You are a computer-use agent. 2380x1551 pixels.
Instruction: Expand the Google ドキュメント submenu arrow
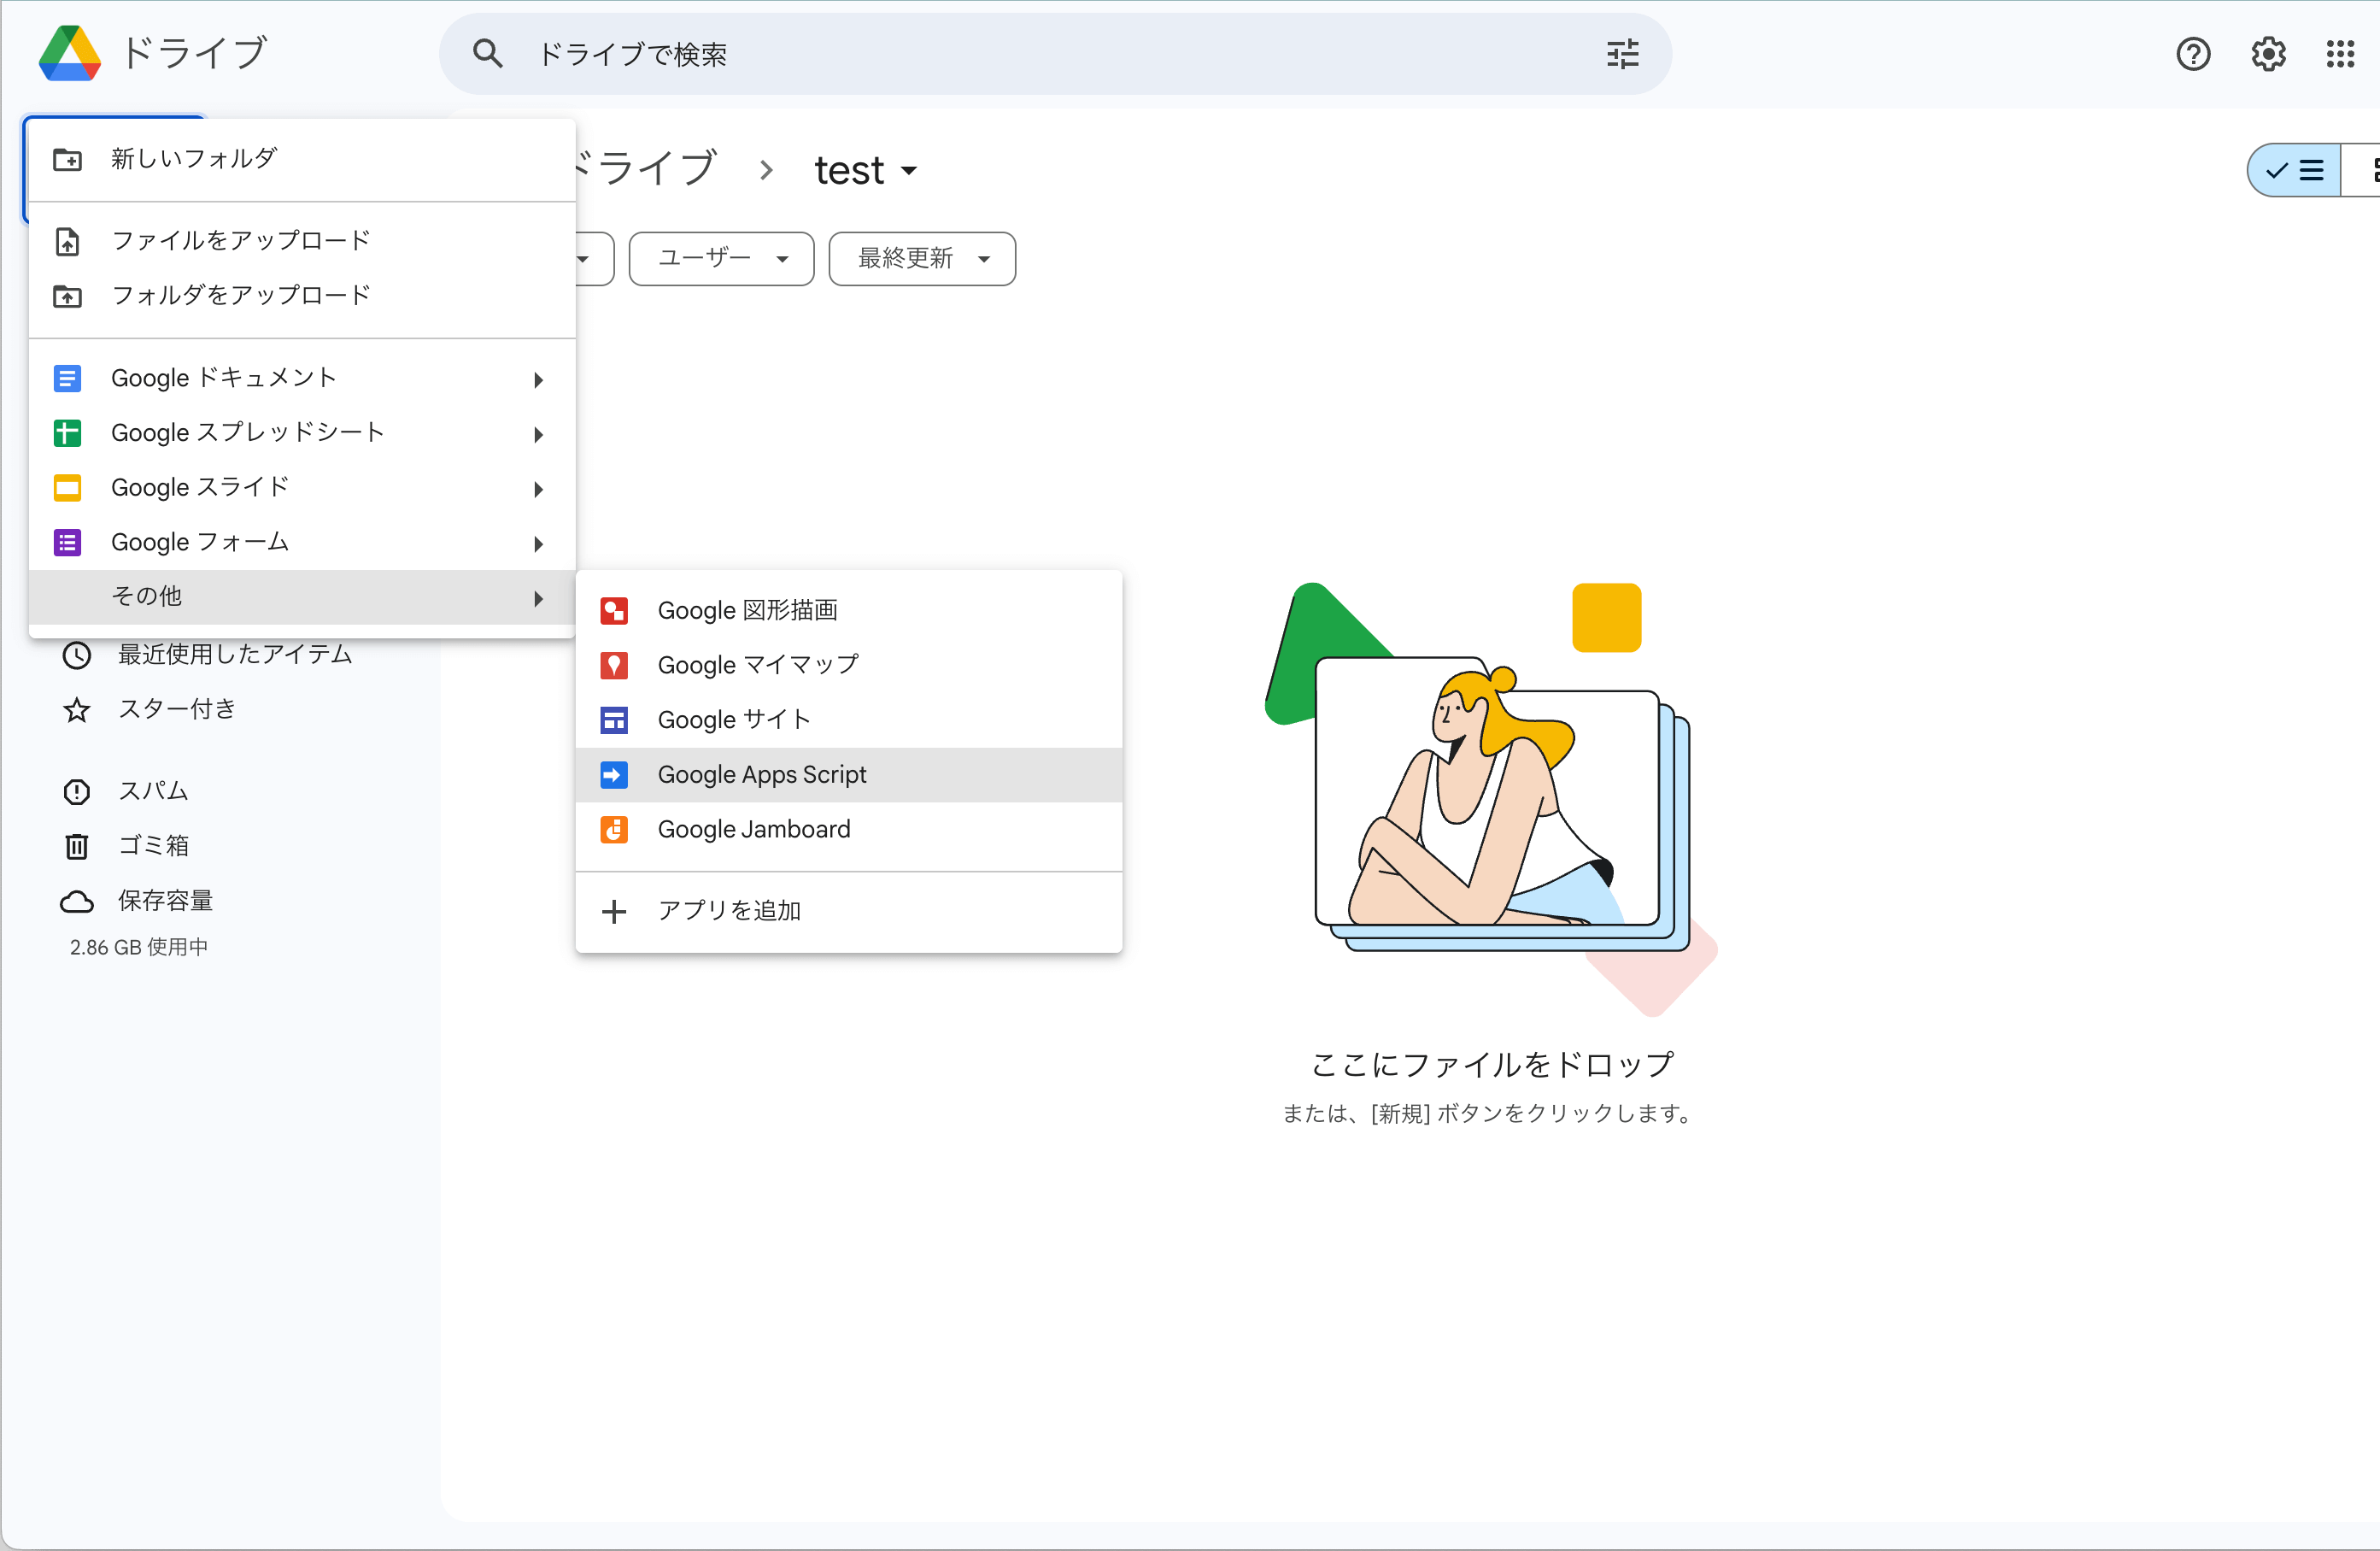pyautogui.click(x=538, y=379)
